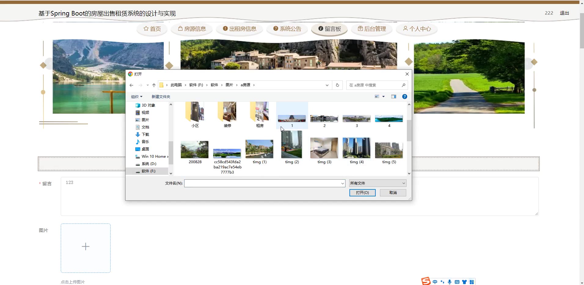Open 系统公告 navigation tab

coord(287,29)
